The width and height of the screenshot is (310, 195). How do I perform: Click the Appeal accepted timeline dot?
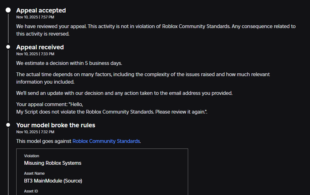8,10
